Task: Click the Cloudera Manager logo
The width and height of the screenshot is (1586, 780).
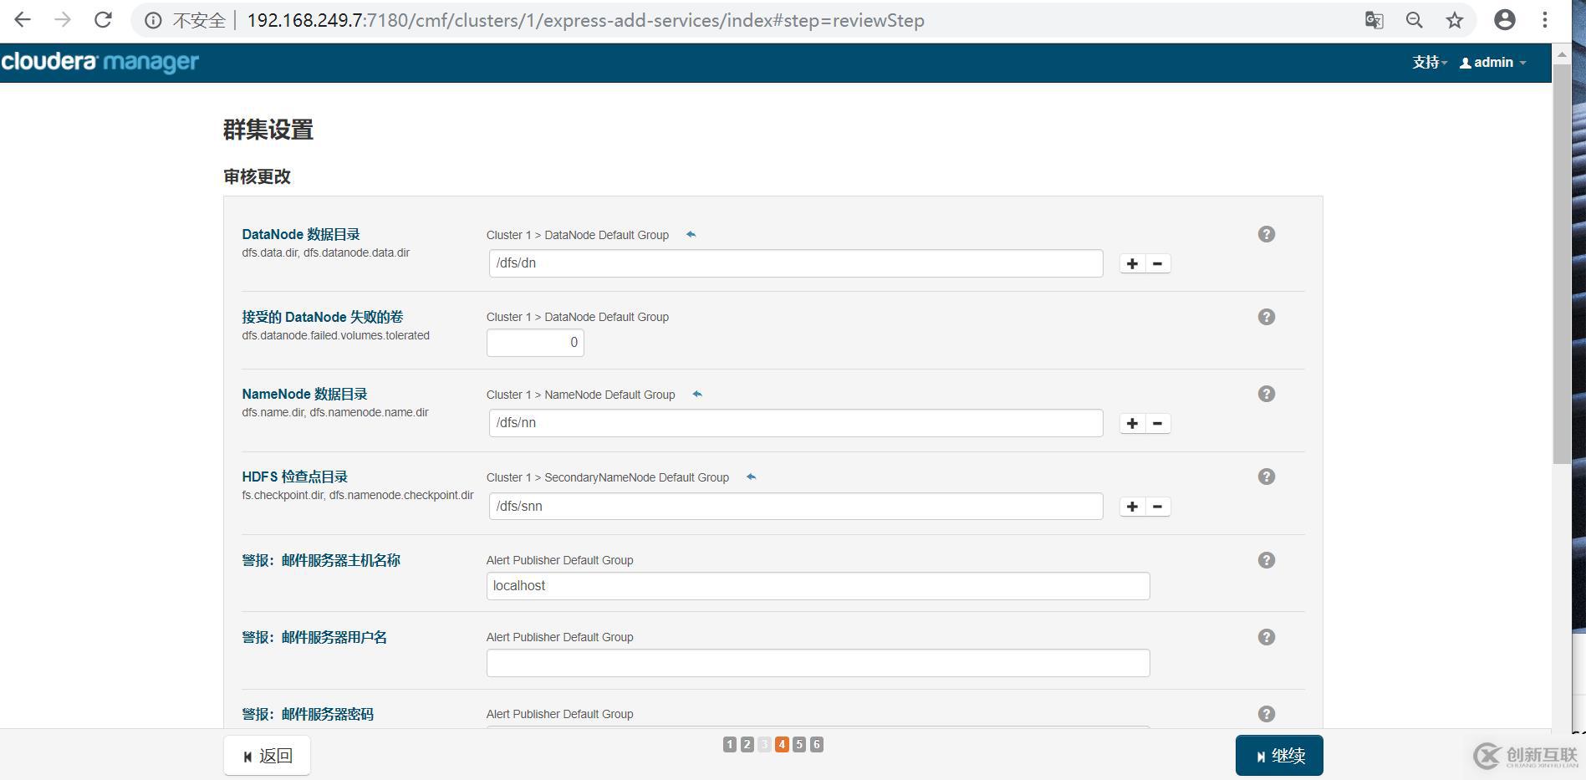Action: click(99, 62)
